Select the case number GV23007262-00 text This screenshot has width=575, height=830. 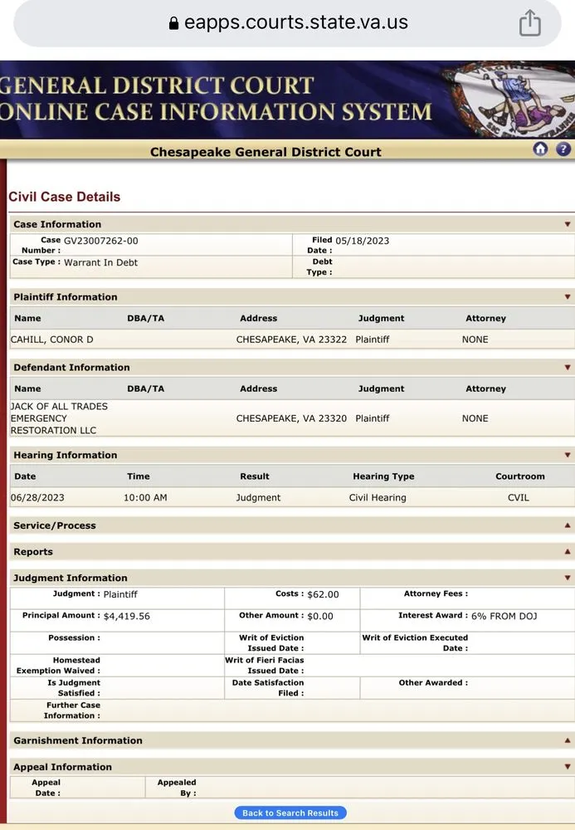pos(101,241)
